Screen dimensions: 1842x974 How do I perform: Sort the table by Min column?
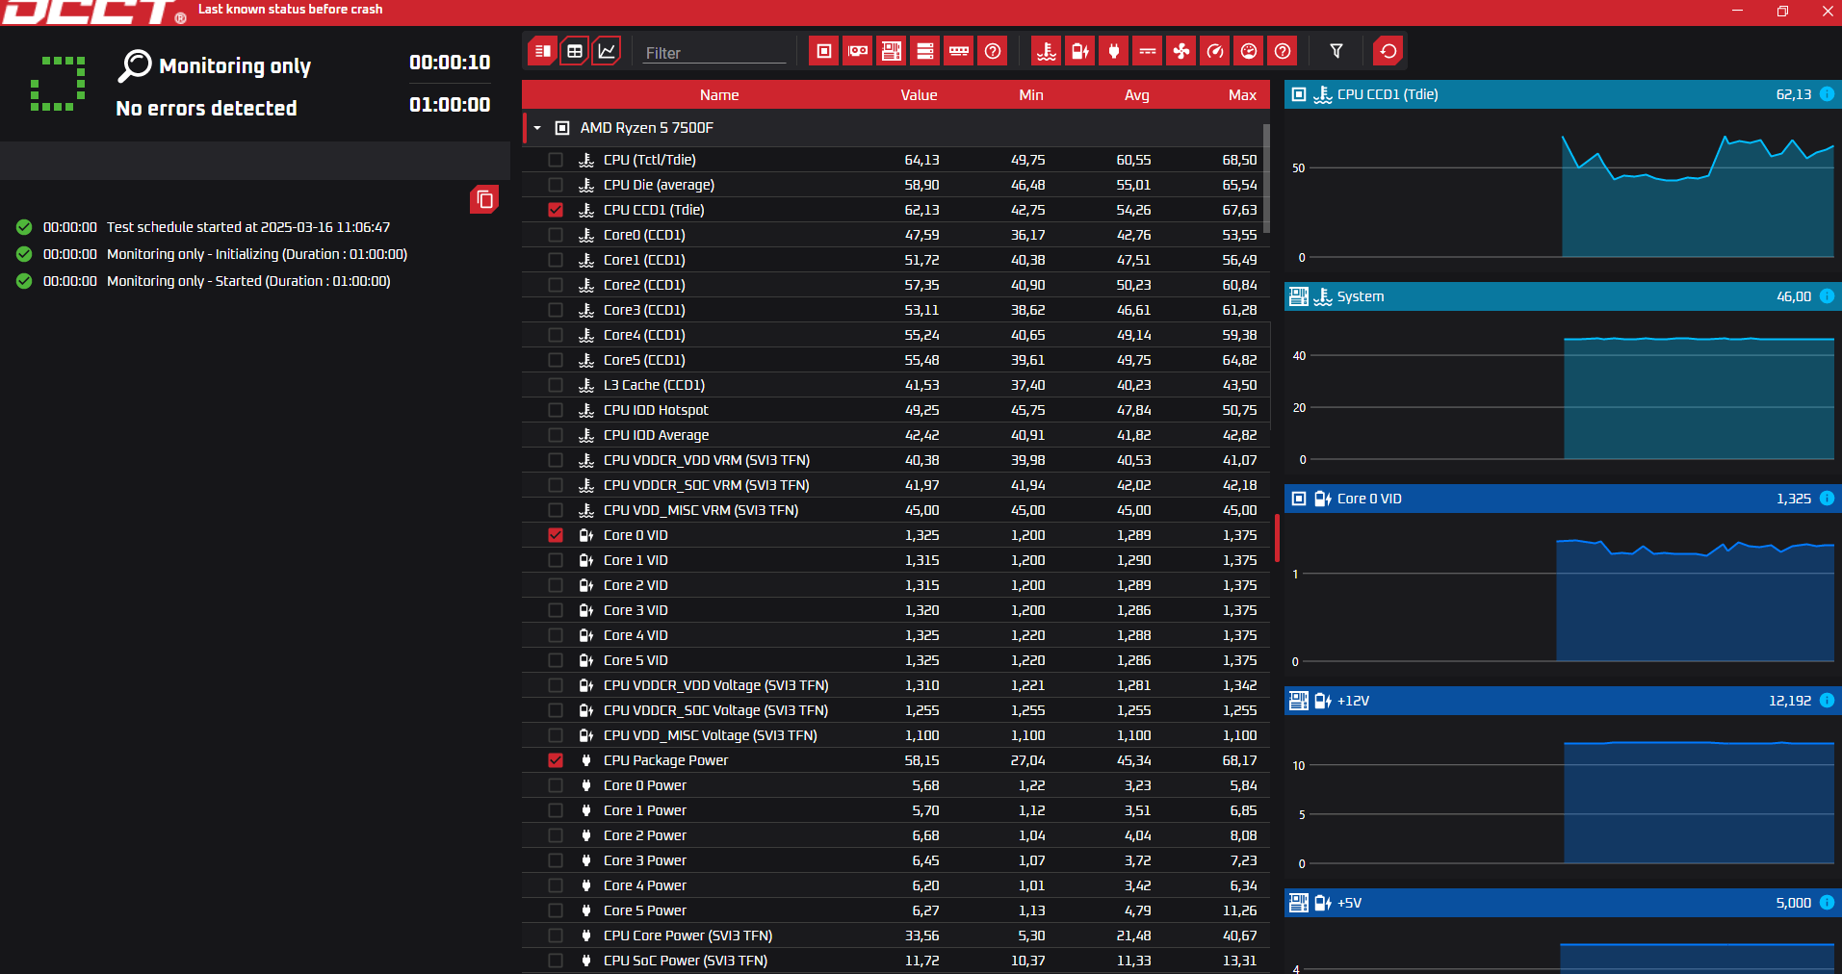coord(1031,95)
